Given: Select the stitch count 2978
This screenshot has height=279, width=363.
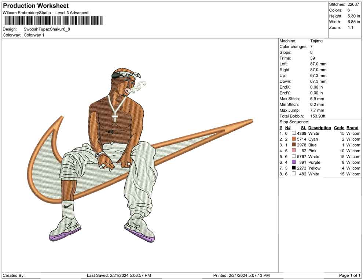Looking at the screenshot, I should (x=301, y=145).
